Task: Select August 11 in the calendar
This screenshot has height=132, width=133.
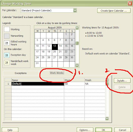Action: pyautogui.click(x=43, y=47)
